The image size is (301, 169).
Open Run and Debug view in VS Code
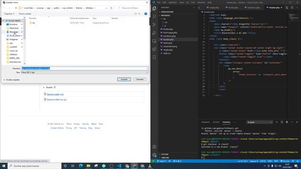(x=154, y=33)
